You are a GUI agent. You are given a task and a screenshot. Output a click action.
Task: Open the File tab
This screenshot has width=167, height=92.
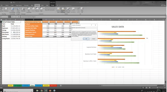[1, 5]
